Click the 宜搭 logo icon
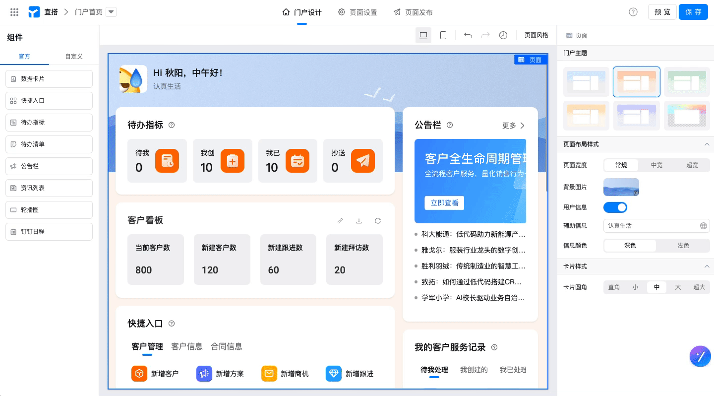714x396 pixels. (x=34, y=12)
